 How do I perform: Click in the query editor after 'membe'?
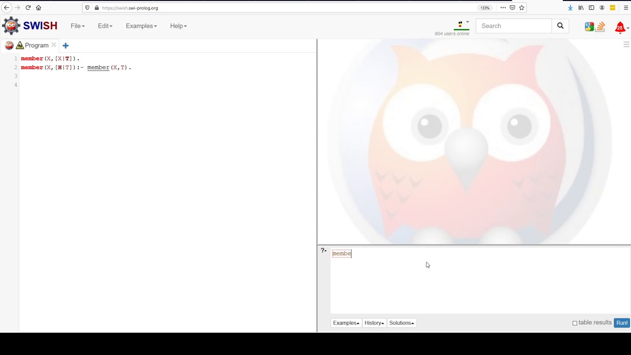(352, 253)
